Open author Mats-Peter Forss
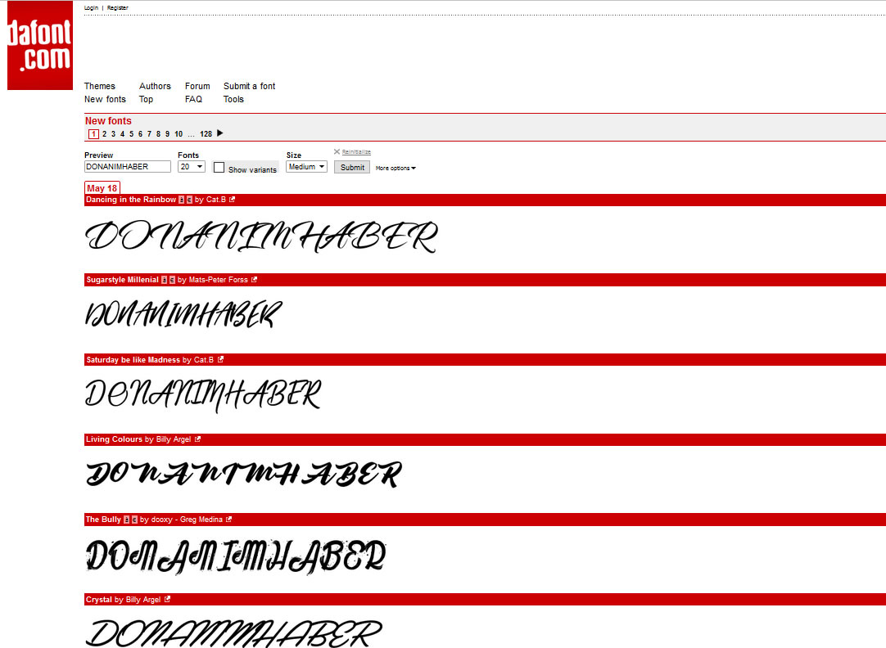 point(218,279)
